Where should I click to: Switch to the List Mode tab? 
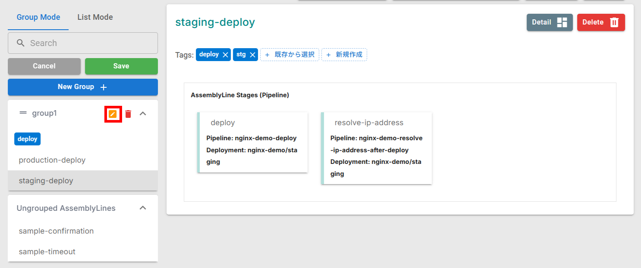click(95, 17)
